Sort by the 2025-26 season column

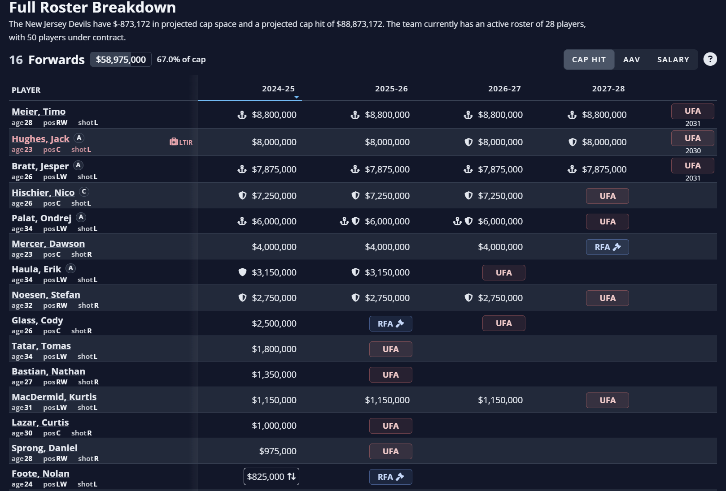point(391,89)
